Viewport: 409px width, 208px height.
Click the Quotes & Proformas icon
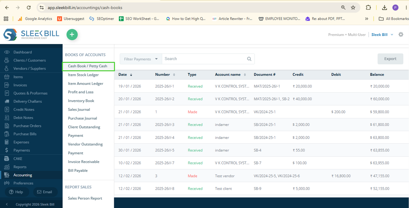pyautogui.click(x=7, y=93)
